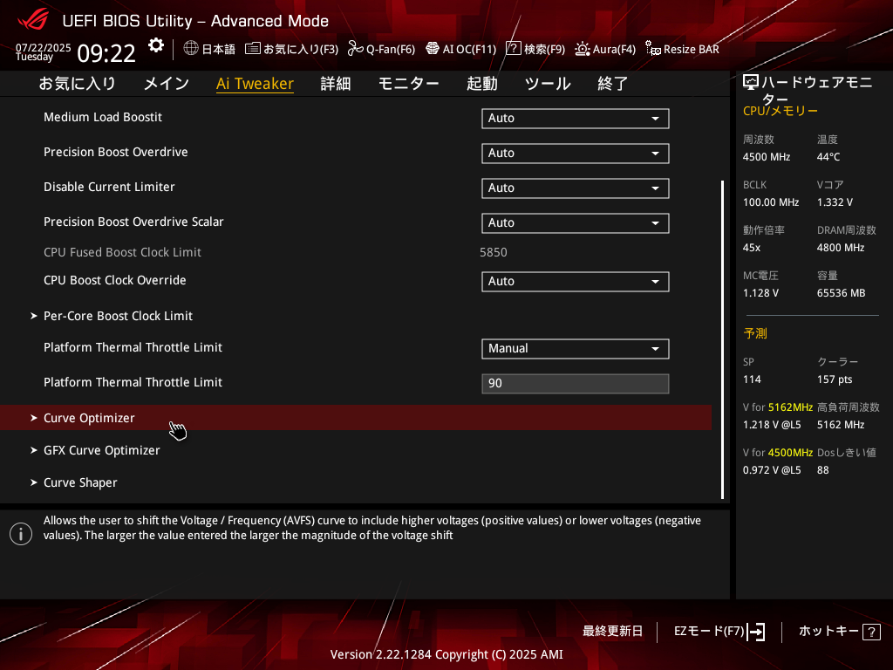This screenshot has width=893, height=670.
Task: Click AI OC(F11) button label
Action: [469, 49]
